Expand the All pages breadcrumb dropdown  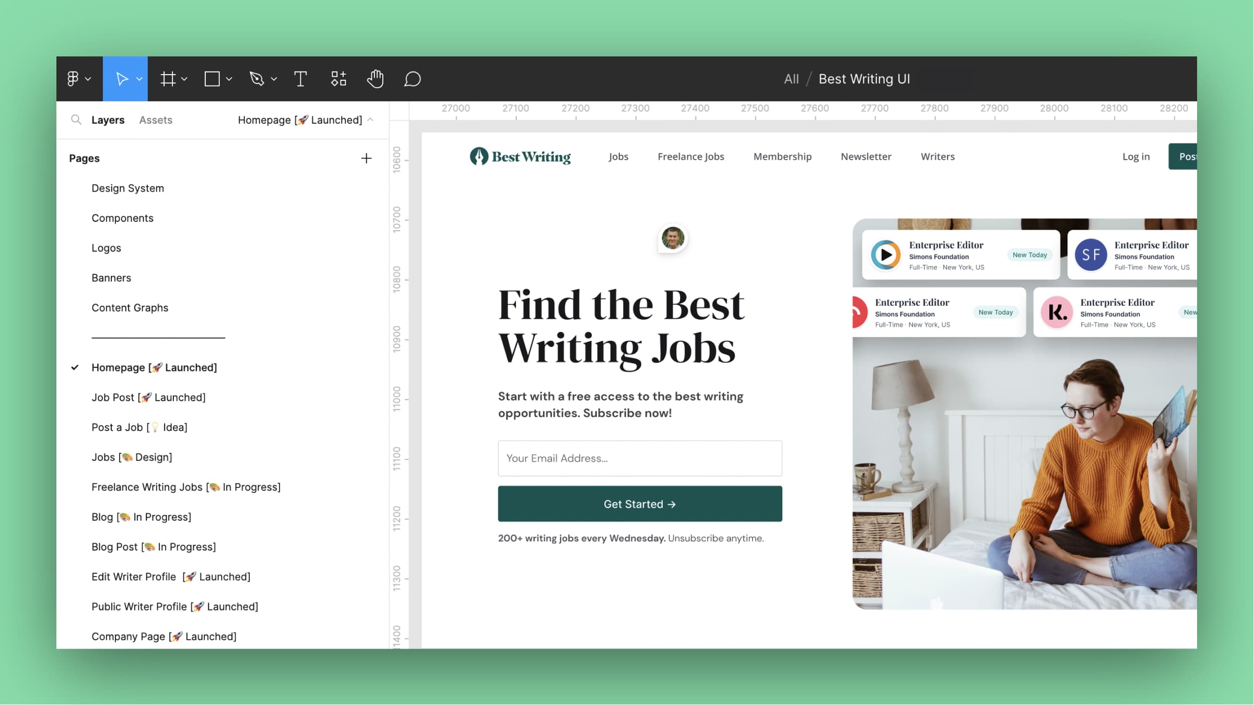click(x=791, y=79)
